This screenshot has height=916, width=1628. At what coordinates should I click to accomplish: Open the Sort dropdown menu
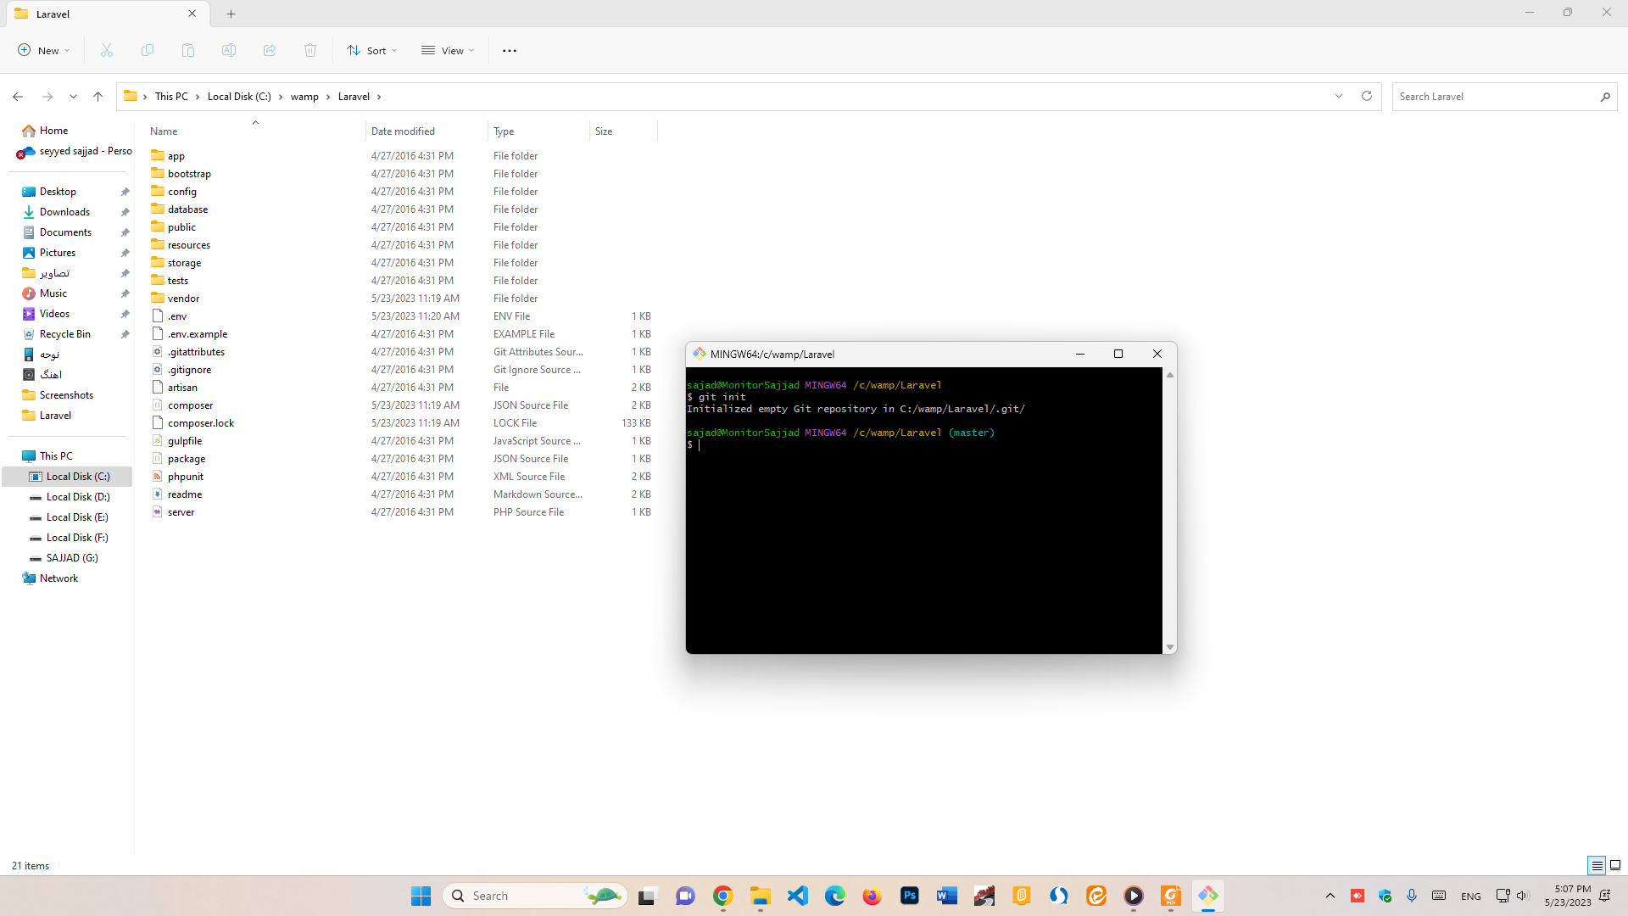coord(372,51)
